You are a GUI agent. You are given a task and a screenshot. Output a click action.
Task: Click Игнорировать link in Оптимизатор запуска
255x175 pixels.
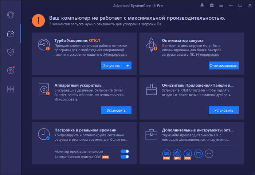(207, 55)
